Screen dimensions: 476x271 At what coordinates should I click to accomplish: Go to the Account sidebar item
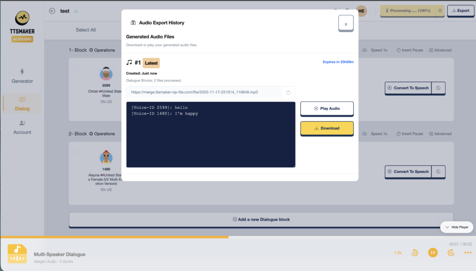(x=22, y=127)
